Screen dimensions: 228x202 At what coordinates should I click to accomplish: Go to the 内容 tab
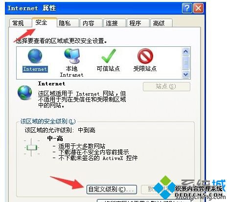tap(91, 23)
